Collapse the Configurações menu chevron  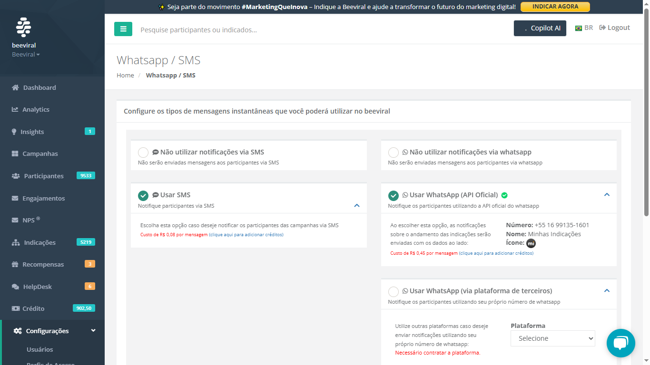pyautogui.click(x=93, y=331)
